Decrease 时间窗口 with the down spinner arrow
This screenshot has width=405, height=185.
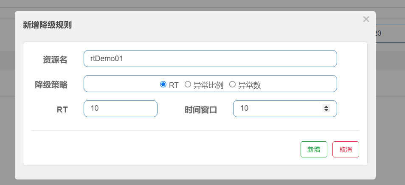point(326,110)
